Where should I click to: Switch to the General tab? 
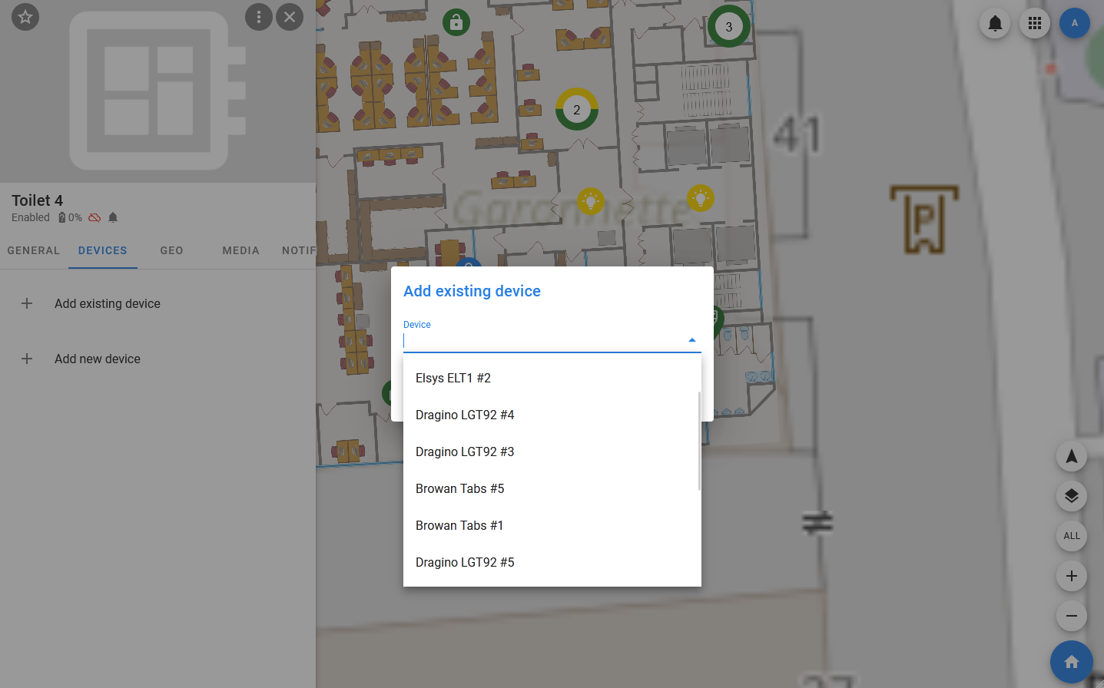point(34,250)
